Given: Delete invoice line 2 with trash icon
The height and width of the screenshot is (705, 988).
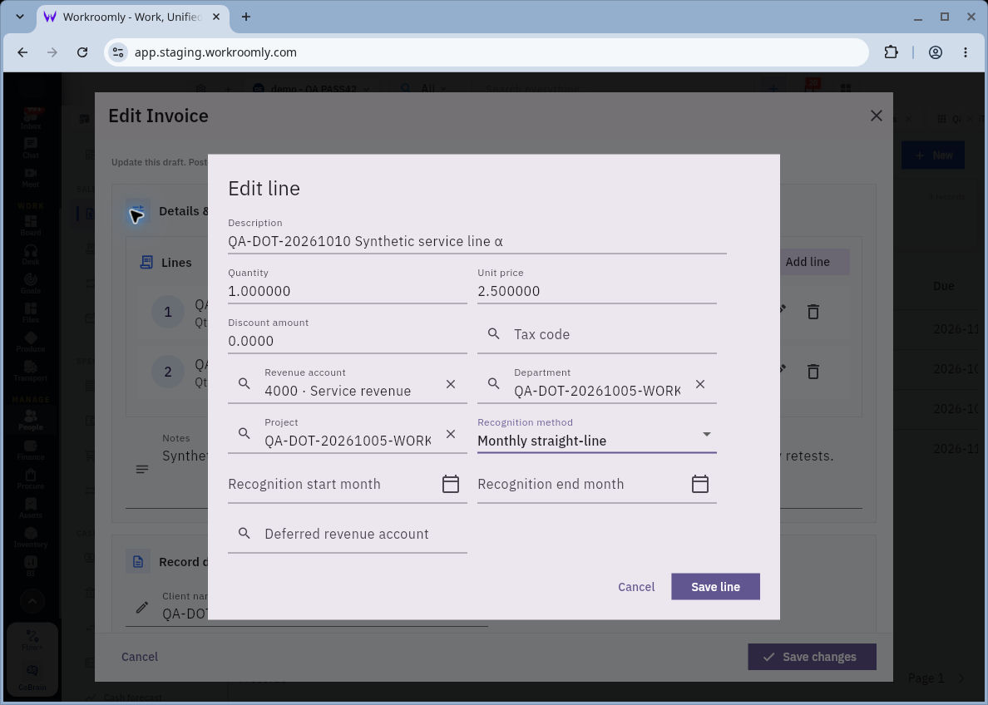Looking at the screenshot, I should click(813, 372).
